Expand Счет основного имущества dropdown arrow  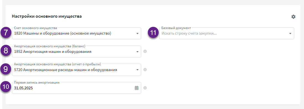click(137, 33)
